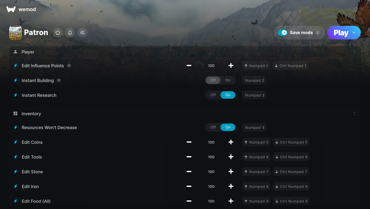The width and height of the screenshot is (370, 209).
Task: Launch the game with Play
Action: (341, 33)
